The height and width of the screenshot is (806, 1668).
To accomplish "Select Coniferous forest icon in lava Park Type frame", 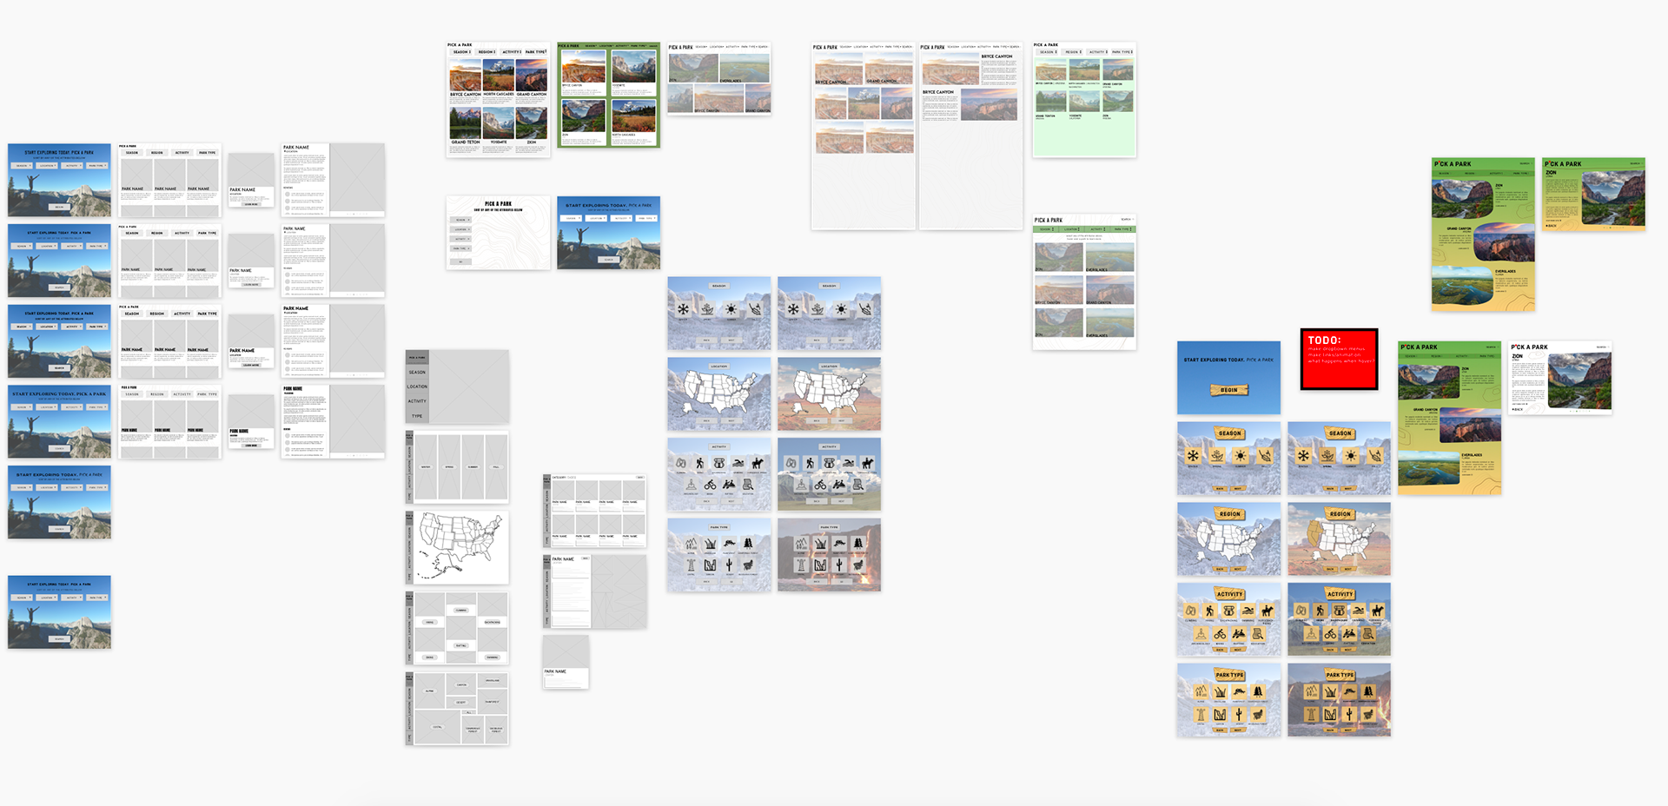I will [1368, 691].
